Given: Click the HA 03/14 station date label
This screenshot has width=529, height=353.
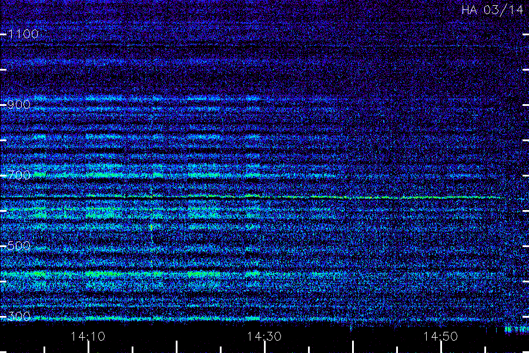Looking at the screenshot, I should coord(492,10).
